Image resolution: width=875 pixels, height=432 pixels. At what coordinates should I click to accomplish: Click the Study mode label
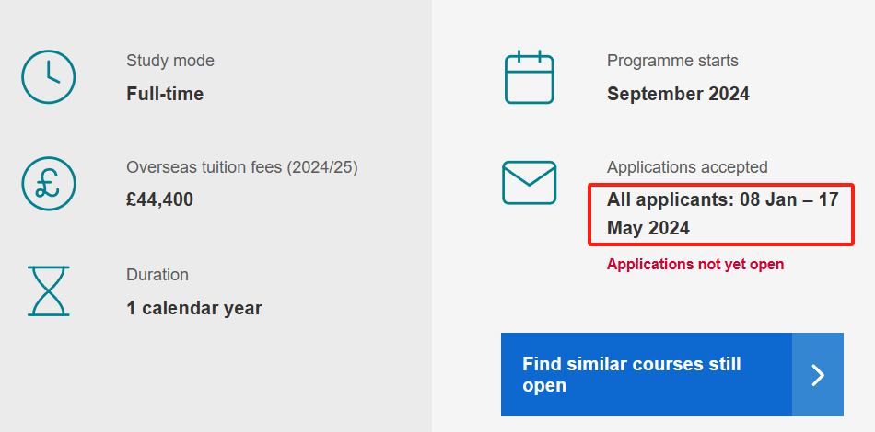tap(170, 61)
